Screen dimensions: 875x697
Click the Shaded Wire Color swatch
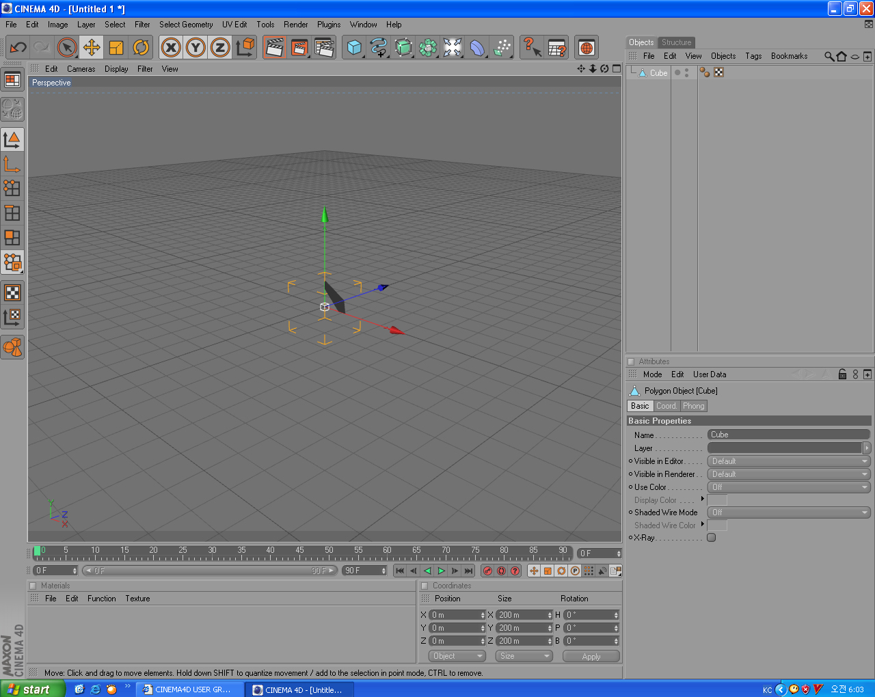tap(717, 525)
